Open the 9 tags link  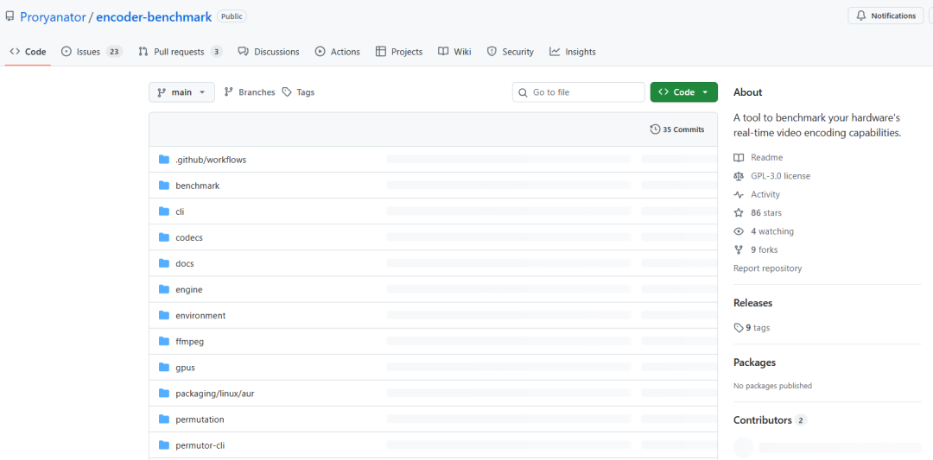(752, 327)
